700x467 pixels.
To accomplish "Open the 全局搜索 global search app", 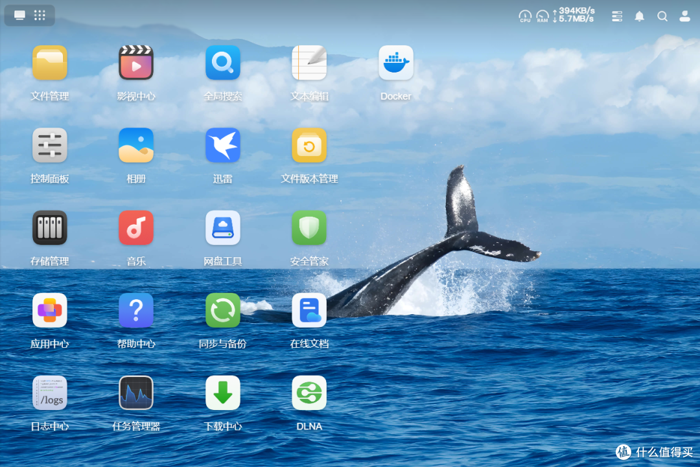I will pos(223,62).
